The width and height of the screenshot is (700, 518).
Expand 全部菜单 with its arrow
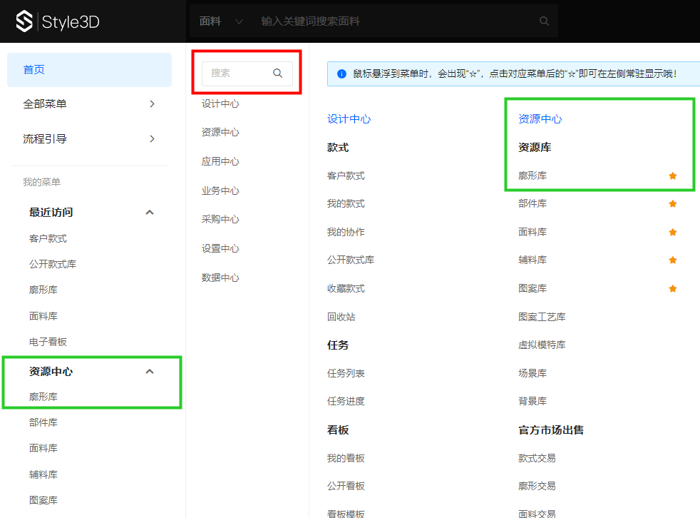(152, 104)
